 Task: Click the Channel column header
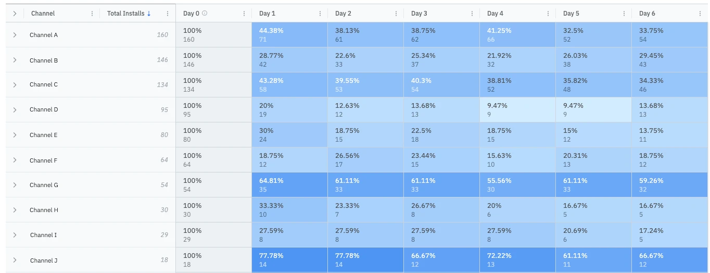(43, 14)
